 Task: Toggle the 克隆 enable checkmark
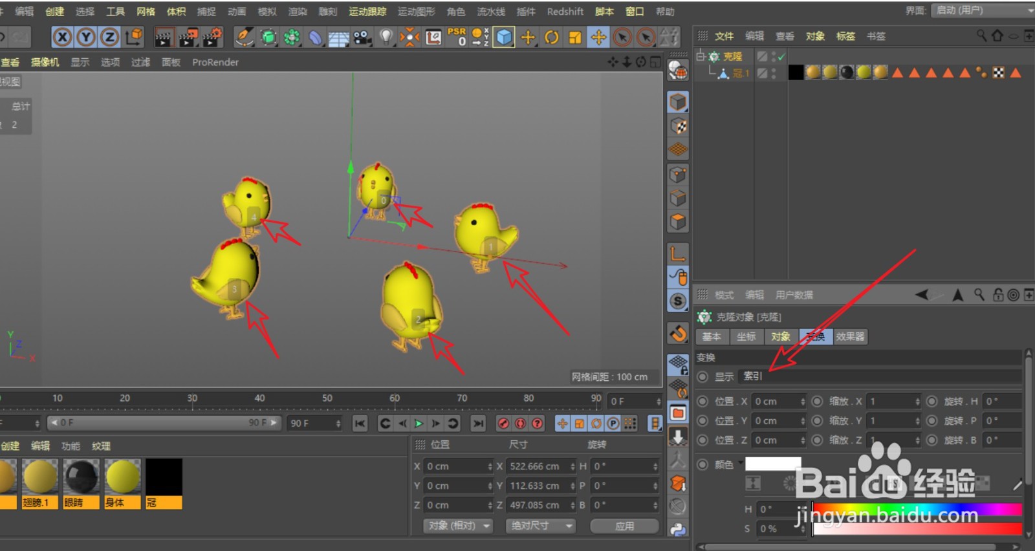781,57
